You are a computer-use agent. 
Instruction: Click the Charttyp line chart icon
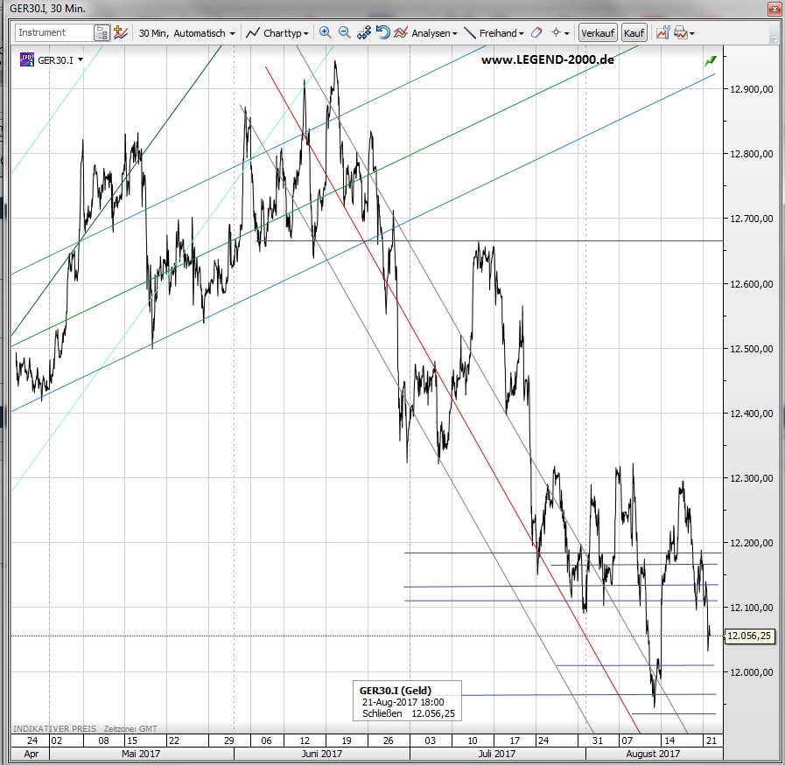point(253,33)
